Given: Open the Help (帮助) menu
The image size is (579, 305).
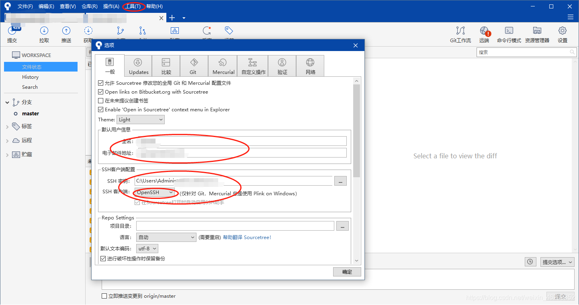Looking at the screenshot, I should tap(154, 6).
